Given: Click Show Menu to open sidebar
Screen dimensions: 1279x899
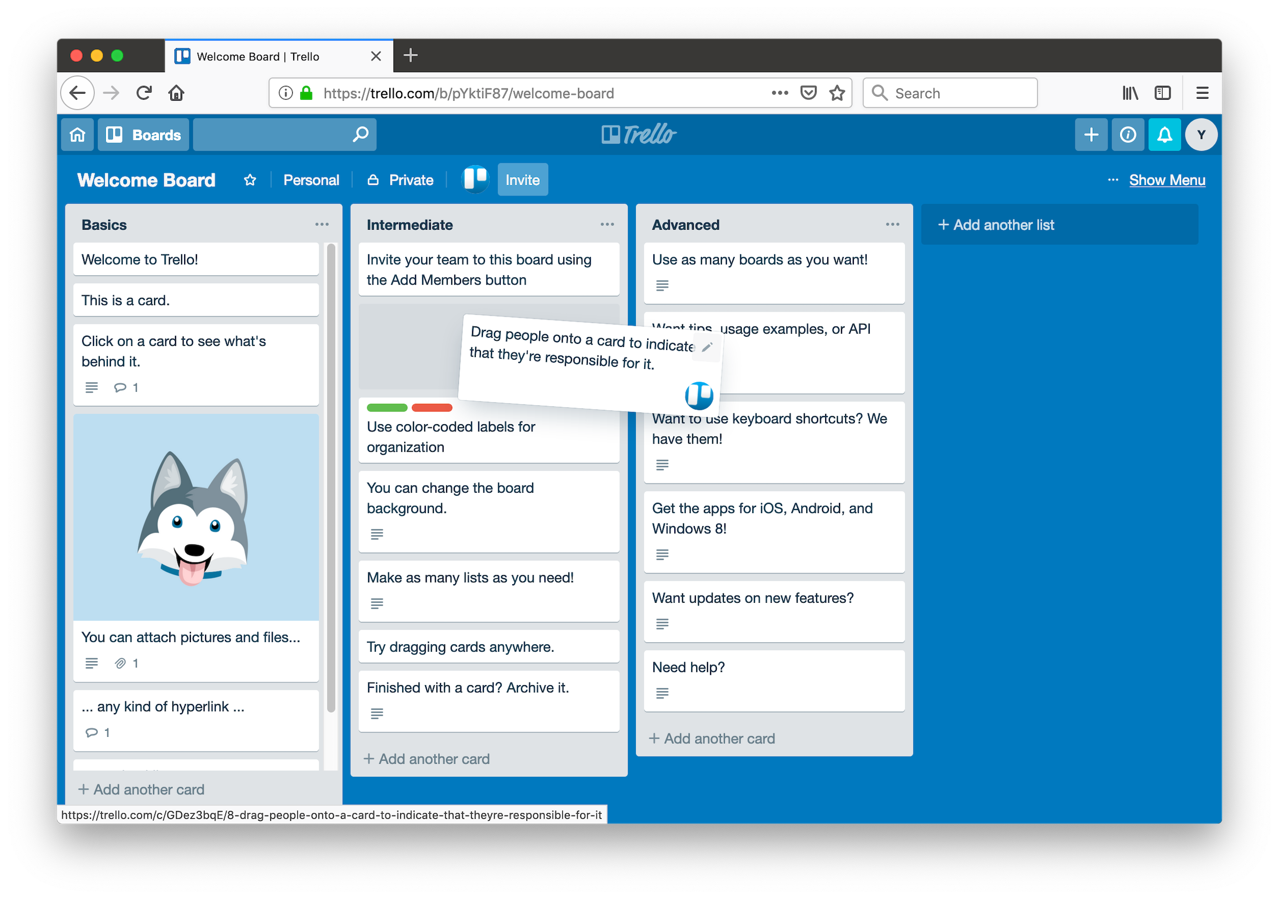Looking at the screenshot, I should point(1167,179).
